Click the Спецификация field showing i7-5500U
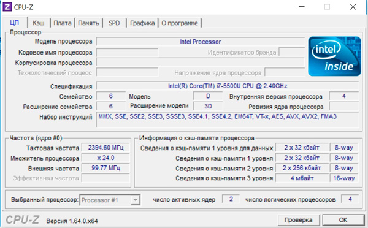Screen dimensions: 368x228 [x=228, y=86]
